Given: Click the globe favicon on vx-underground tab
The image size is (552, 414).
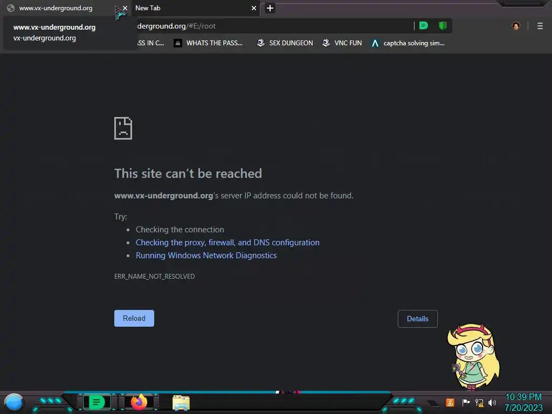Looking at the screenshot, I should [11, 8].
